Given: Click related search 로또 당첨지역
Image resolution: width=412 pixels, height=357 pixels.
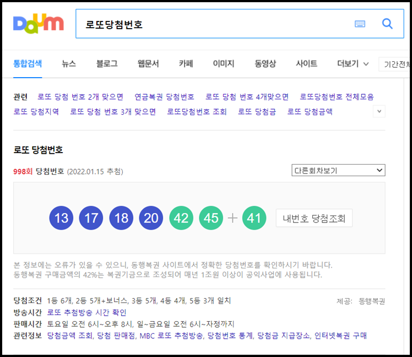Looking at the screenshot, I should tap(36, 112).
